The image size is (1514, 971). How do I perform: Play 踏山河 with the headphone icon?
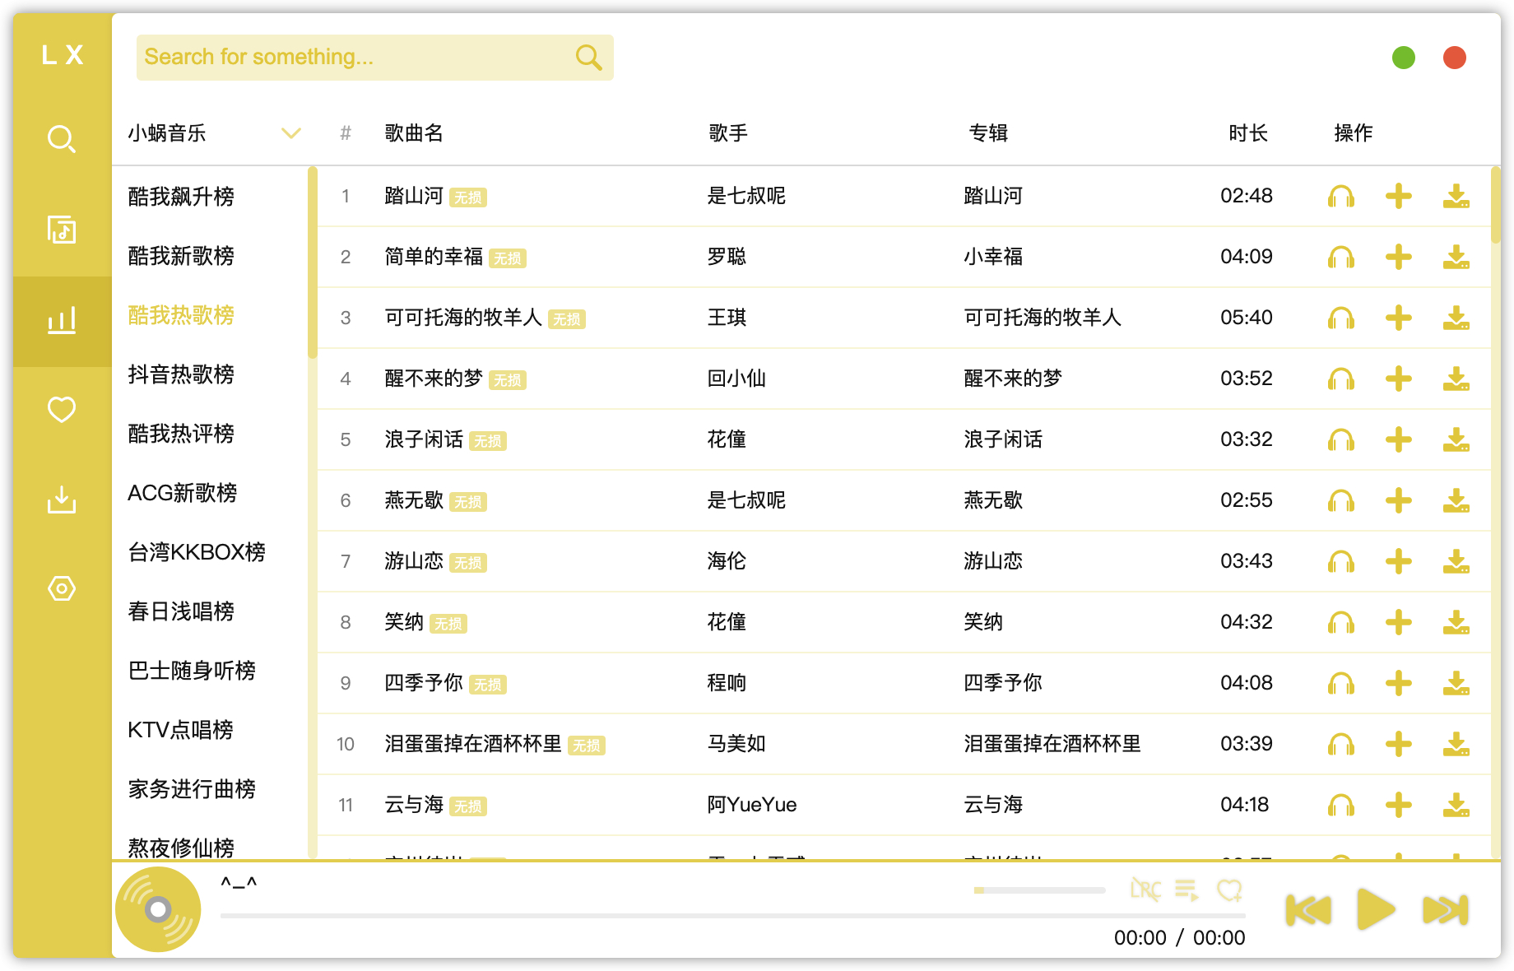[1340, 197]
